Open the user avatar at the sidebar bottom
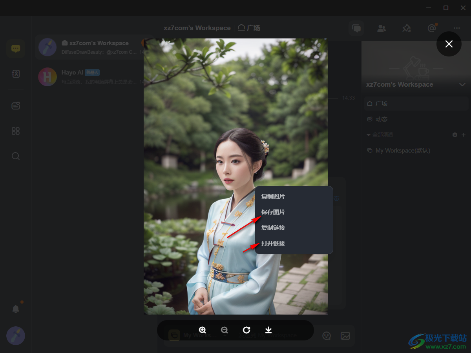Image resolution: width=471 pixels, height=353 pixels. (x=16, y=336)
